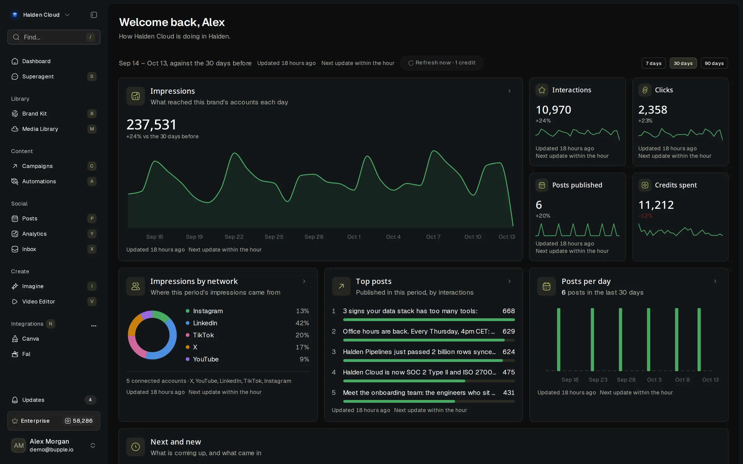Expand the Top posts card chevron

point(509,281)
